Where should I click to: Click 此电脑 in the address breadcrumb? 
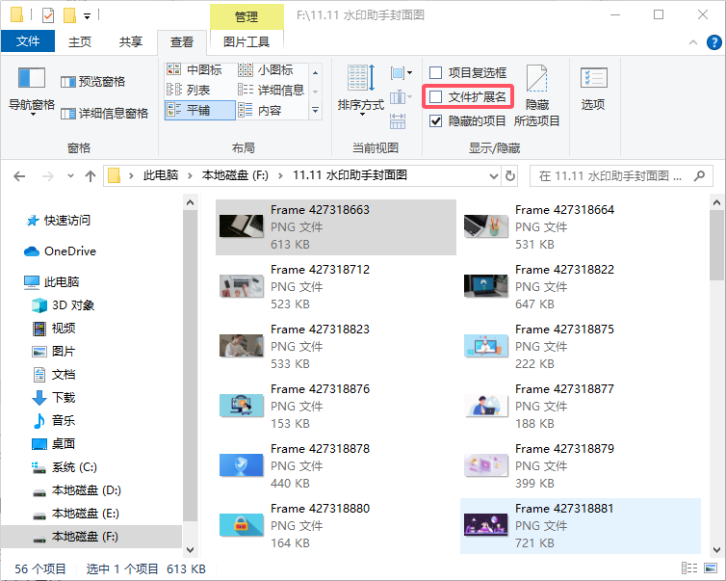(160, 175)
